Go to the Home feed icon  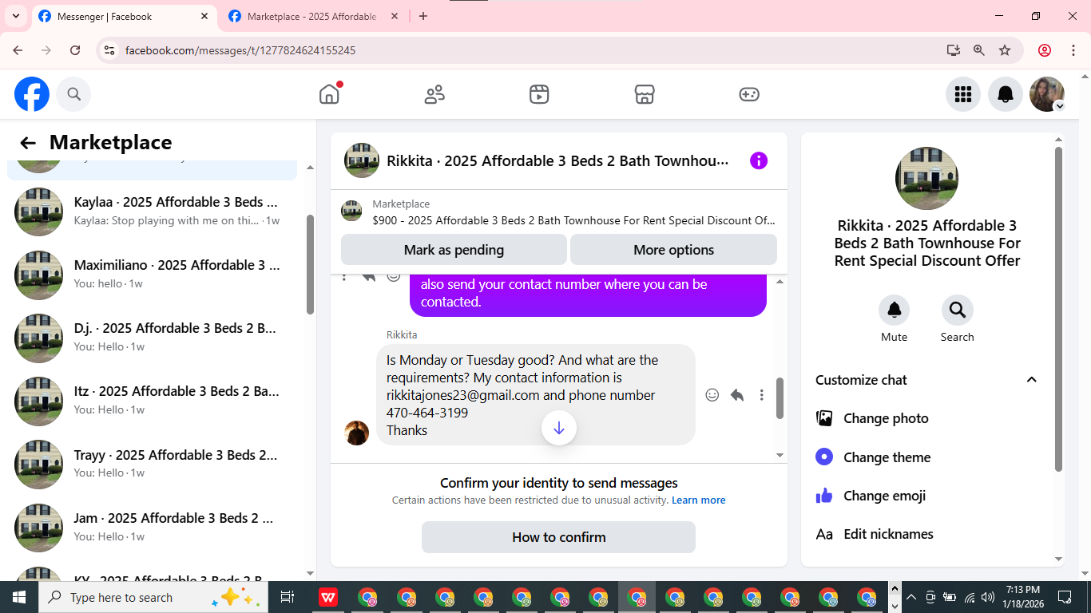(329, 94)
